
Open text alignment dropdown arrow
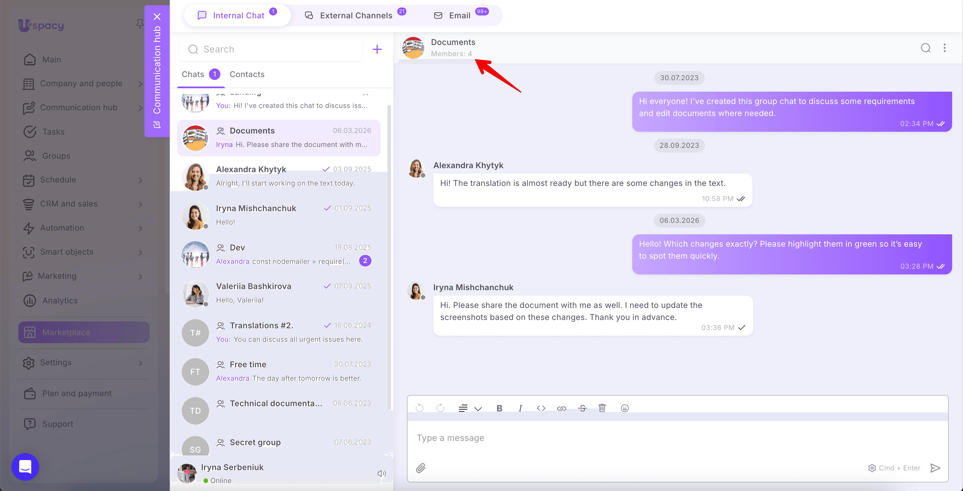(x=478, y=408)
